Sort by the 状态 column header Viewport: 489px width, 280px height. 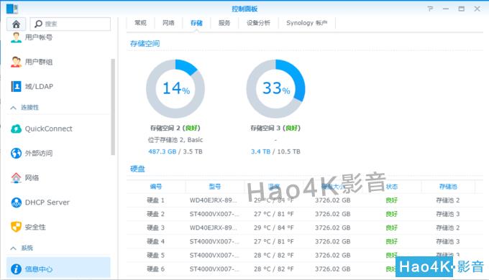pyautogui.click(x=392, y=187)
